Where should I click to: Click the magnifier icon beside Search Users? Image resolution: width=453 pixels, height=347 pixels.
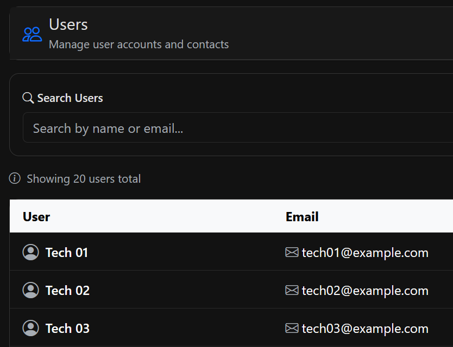(x=28, y=98)
